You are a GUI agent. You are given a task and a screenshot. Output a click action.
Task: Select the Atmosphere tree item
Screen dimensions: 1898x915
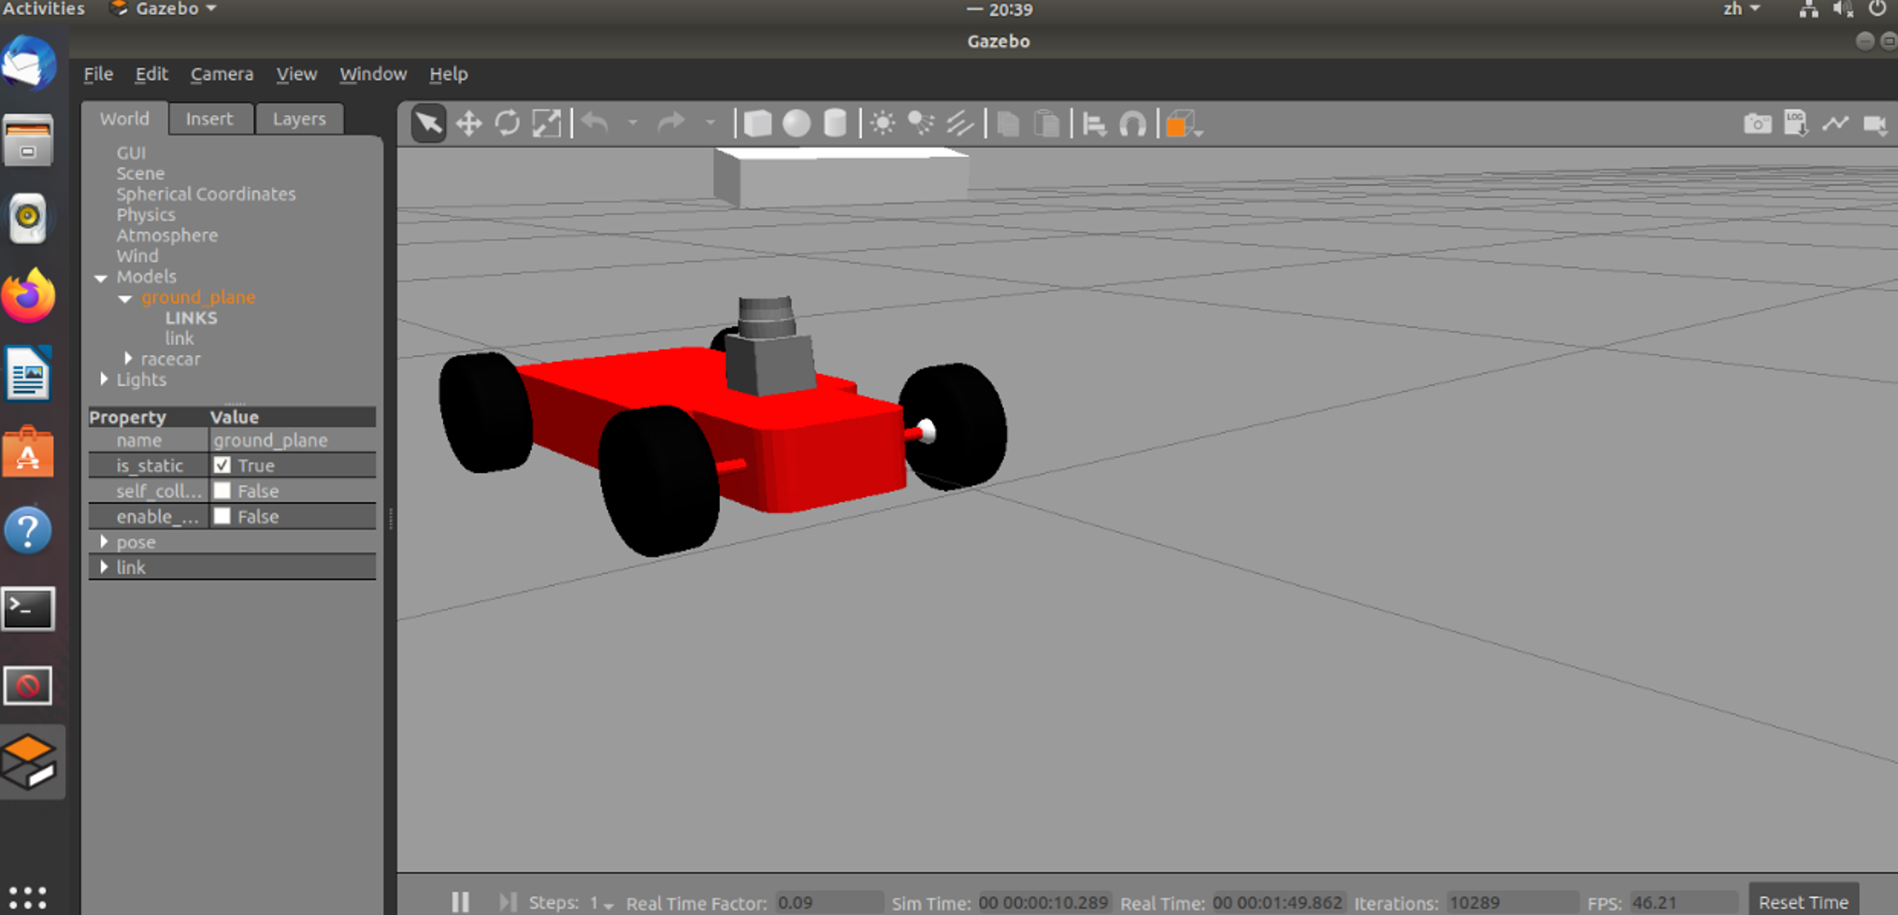[x=167, y=236]
